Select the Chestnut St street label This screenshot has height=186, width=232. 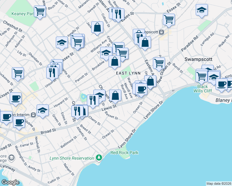(13, 26)
